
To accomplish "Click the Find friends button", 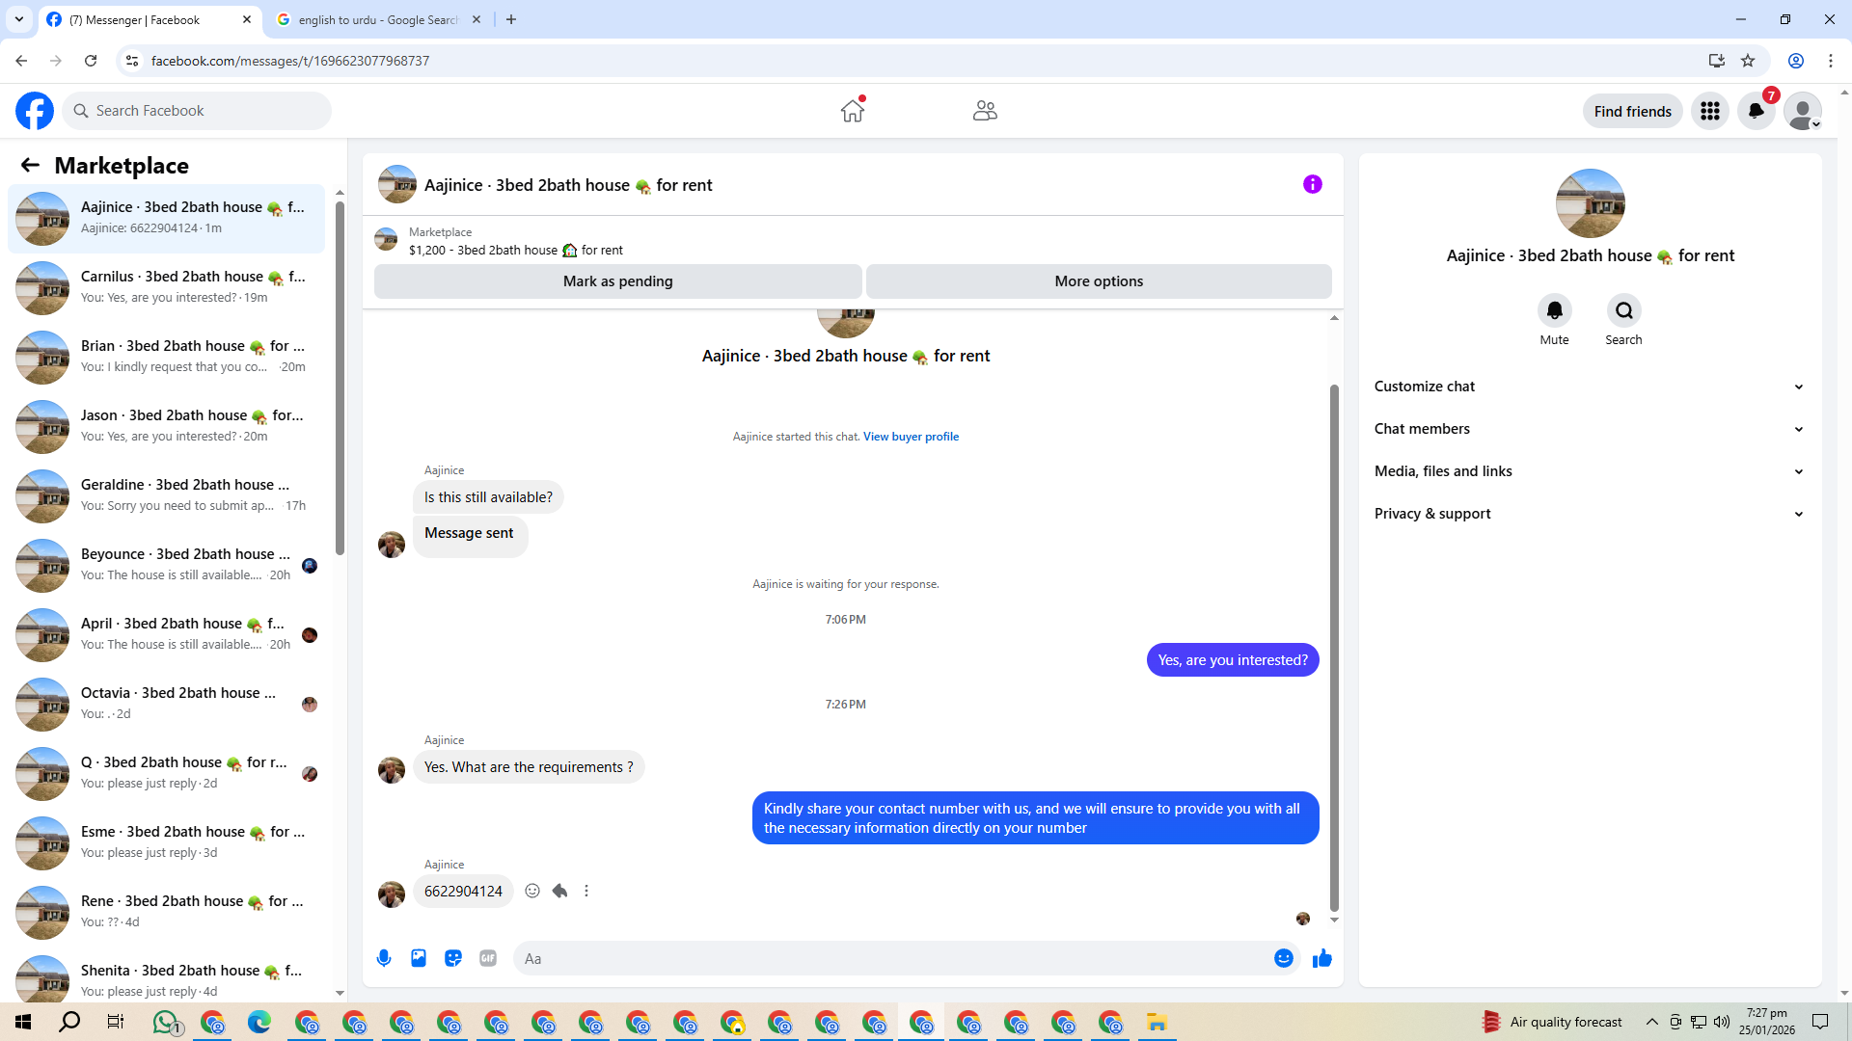I will pos(1633,111).
